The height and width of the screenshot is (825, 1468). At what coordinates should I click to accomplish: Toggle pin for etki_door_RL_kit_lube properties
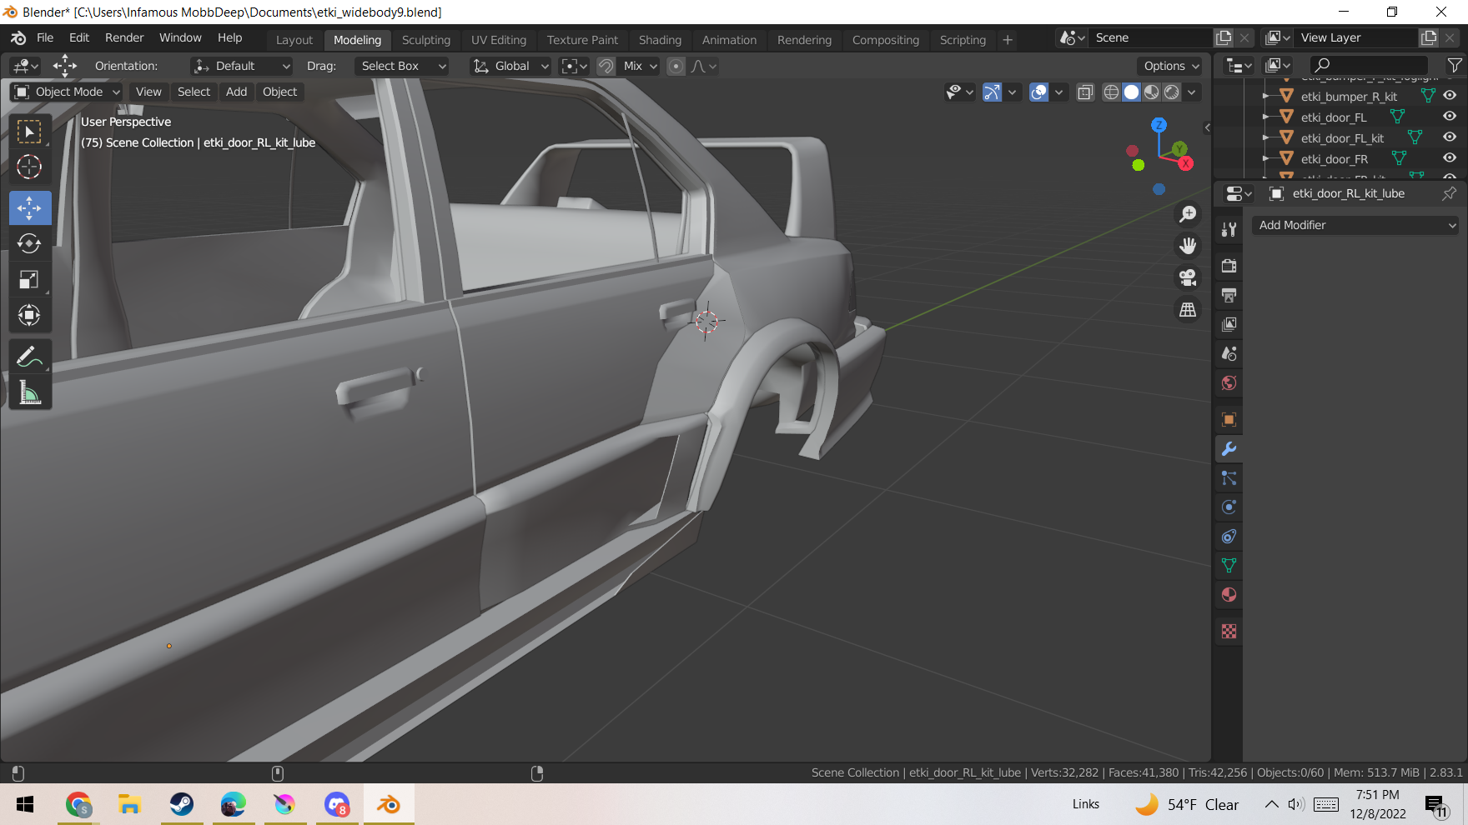pyautogui.click(x=1450, y=193)
